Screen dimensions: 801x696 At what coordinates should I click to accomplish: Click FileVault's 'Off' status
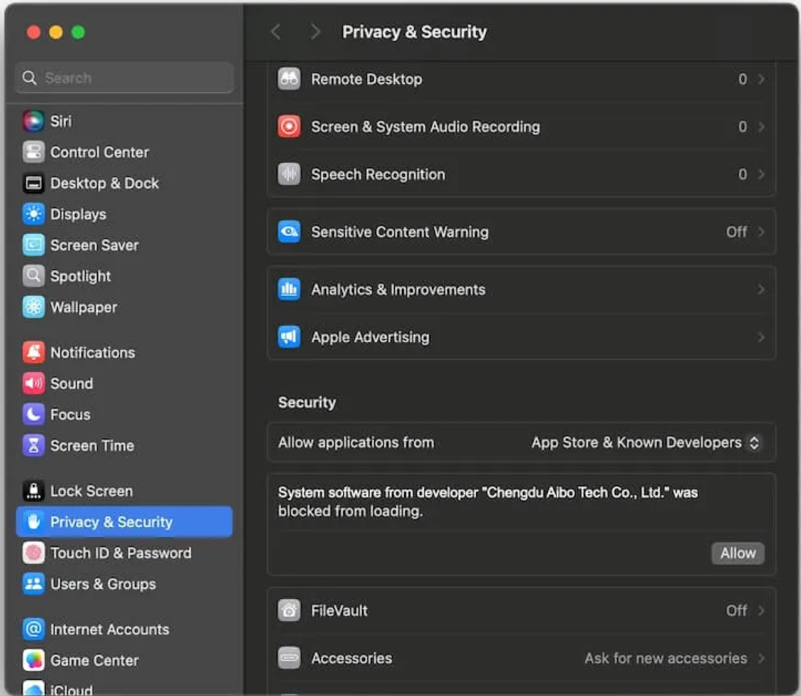(x=736, y=610)
